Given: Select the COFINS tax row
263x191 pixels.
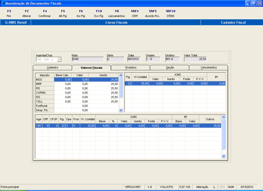Looking at the screenshot, I should click(x=77, y=93).
